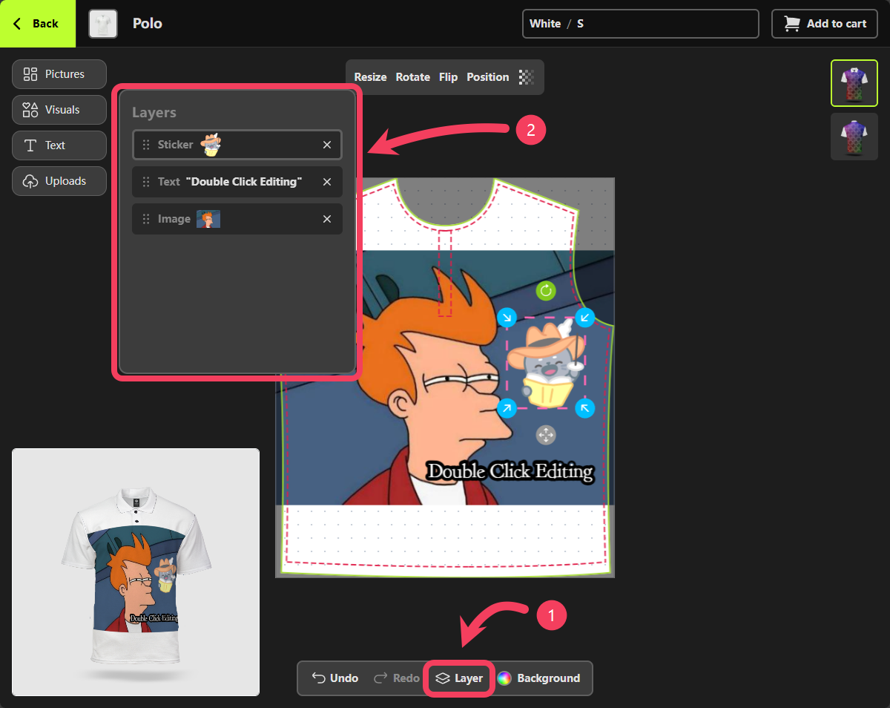
Task: Select the Position option
Action: tap(488, 77)
